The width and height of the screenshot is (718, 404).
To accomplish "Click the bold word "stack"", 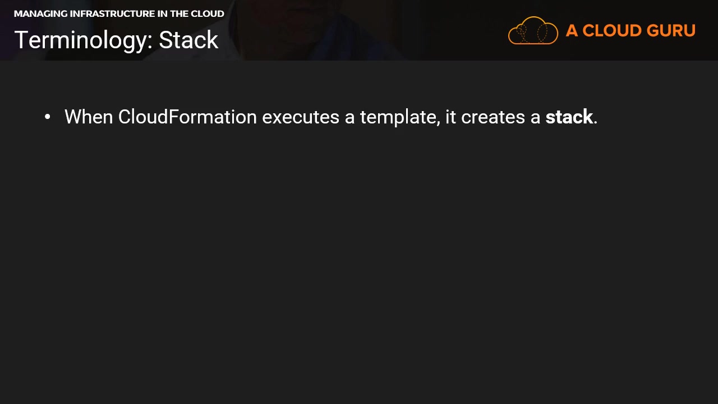I will (x=569, y=117).
